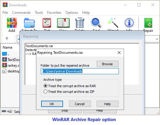Click the Extract To folder icon

coord(29,23)
